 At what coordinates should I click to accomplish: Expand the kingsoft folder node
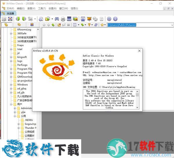pos(11,57)
